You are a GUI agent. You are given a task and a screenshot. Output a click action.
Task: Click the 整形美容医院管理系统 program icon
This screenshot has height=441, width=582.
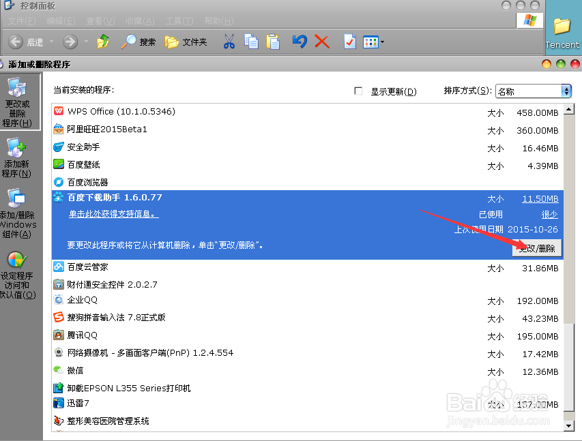point(59,421)
